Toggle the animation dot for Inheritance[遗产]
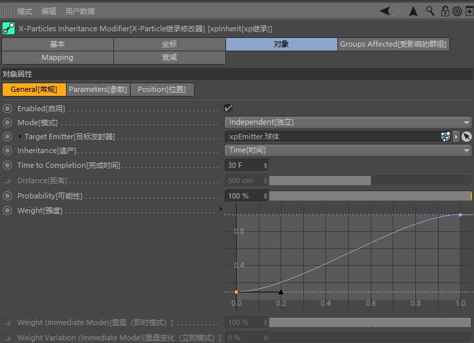The image size is (474, 343). coord(7,151)
